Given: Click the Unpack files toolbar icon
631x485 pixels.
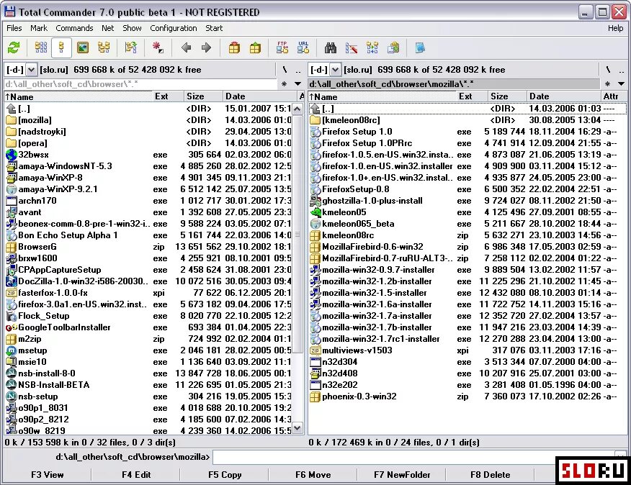Looking at the screenshot, I should 255,48.
